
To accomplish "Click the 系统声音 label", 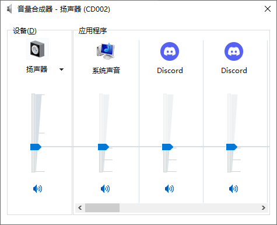I will (106, 70).
